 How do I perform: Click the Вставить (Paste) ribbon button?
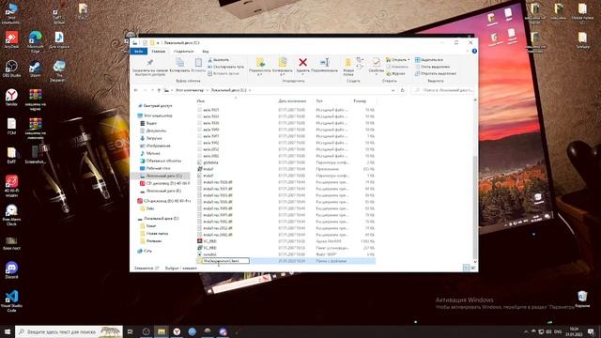click(198, 65)
